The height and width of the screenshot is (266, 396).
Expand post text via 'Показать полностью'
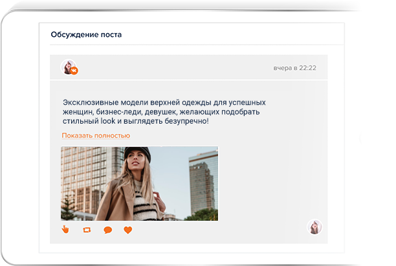tap(96, 136)
